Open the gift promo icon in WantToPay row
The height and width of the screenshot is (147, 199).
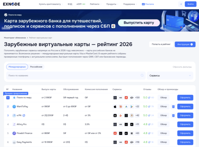[x=173, y=107]
